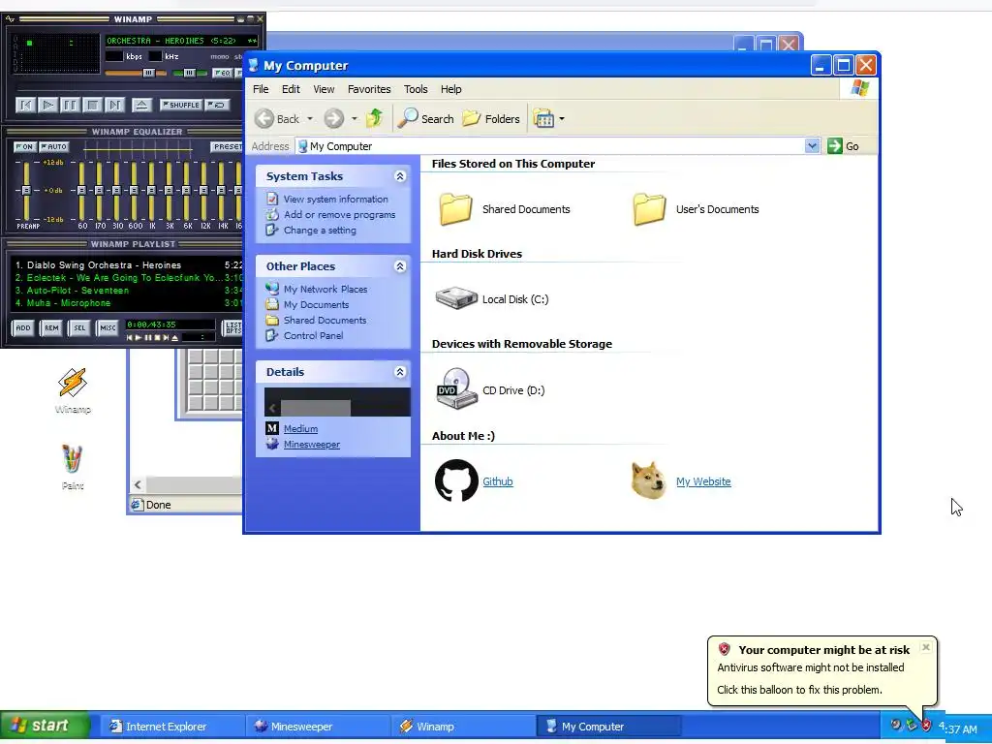Select playlist track Diablo Swing Orchestra - Heroines
Viewport: 992px width, 744px height.
[x=127, y=265]
